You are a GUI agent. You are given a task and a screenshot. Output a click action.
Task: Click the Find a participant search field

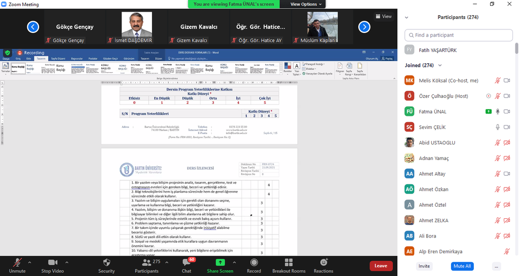(458, 35)
